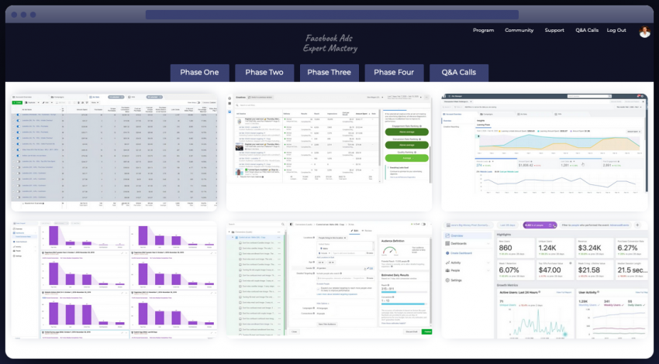Click the plus icon beside the event filter
Viewport: 659px width, 364px height.
coord(637,225)
